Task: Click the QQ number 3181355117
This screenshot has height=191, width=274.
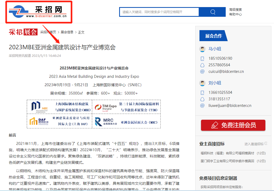Action: pos(219,99)
